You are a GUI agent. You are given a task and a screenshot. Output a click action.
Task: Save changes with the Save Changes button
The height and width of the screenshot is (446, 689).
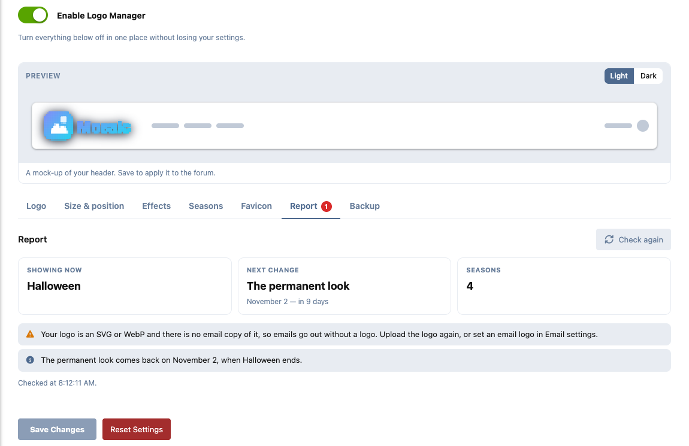57,429
